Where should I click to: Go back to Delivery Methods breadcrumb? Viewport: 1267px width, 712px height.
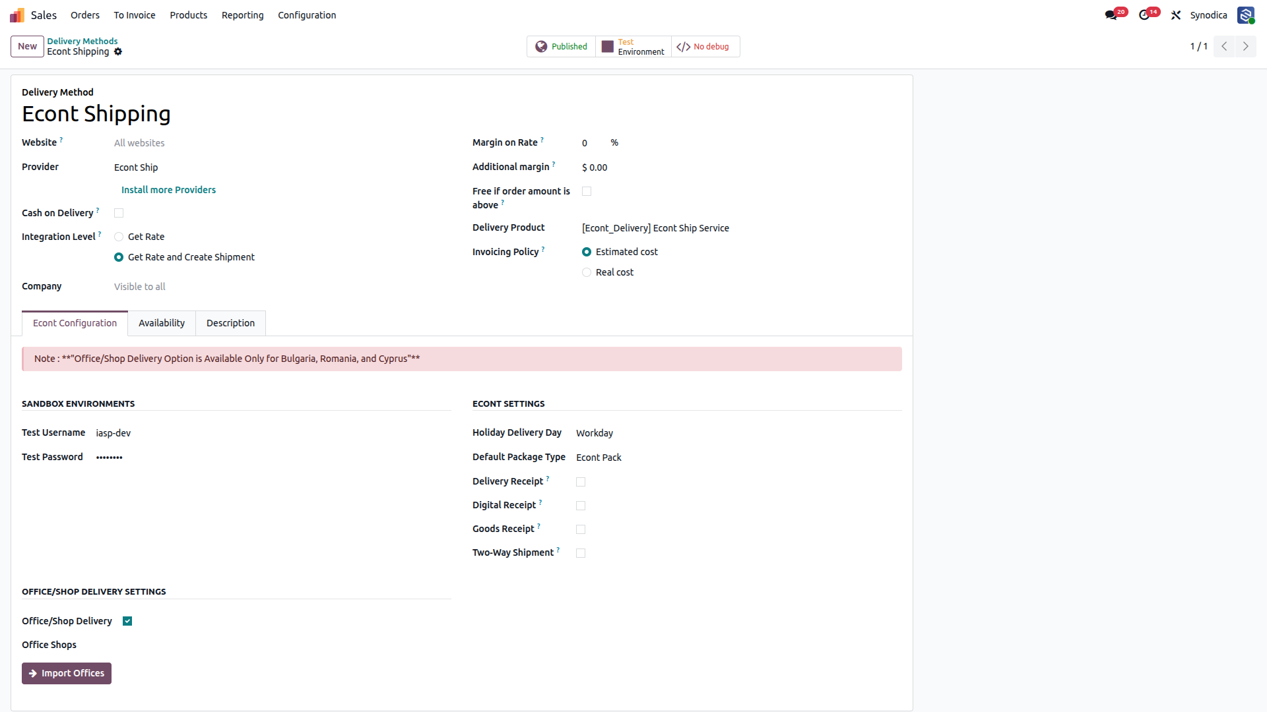click(82, 41)
